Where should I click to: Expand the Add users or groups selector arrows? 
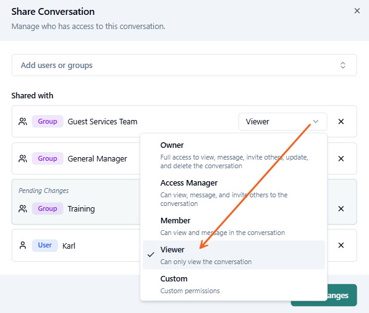(x=343, y=65)
